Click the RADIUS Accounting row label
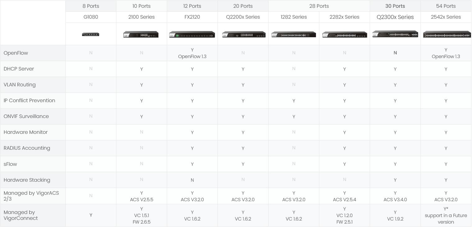Viewport: 472px width, 227px height. click(x=27, y=148)
